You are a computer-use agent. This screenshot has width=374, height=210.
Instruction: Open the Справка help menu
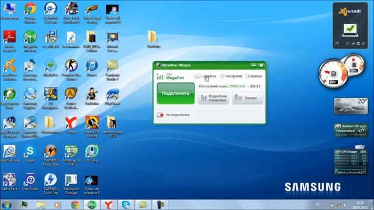click(253, 76)
